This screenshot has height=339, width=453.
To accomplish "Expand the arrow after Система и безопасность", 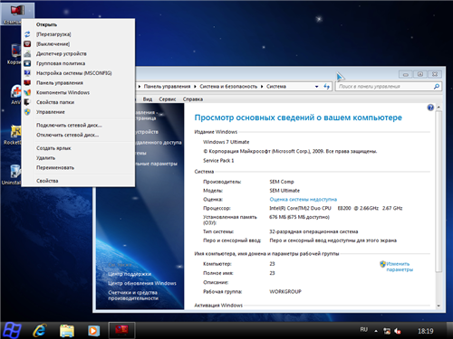I will (x=262, y=87).
